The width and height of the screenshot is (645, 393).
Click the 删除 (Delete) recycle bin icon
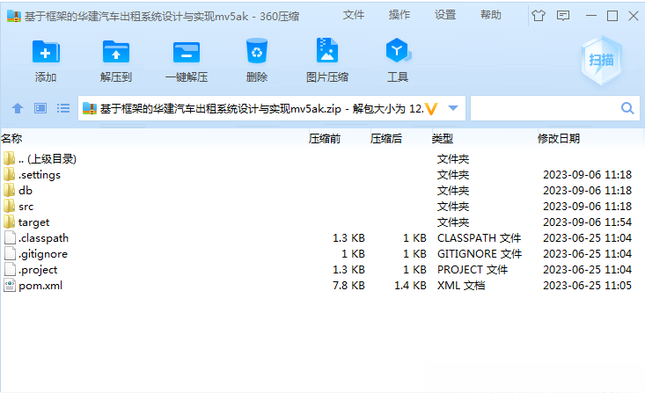(x=257, y=51)
